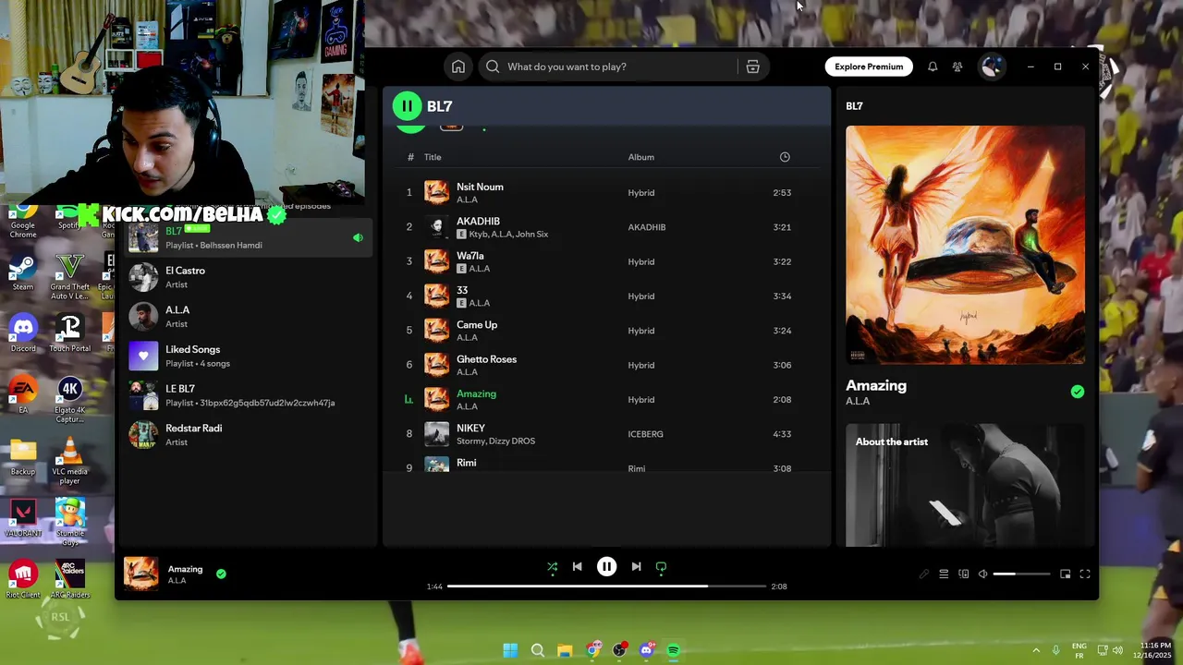Click the Explore Premium button
Viewport: 1183px width, 665px height.
click(x=869, y=66)
